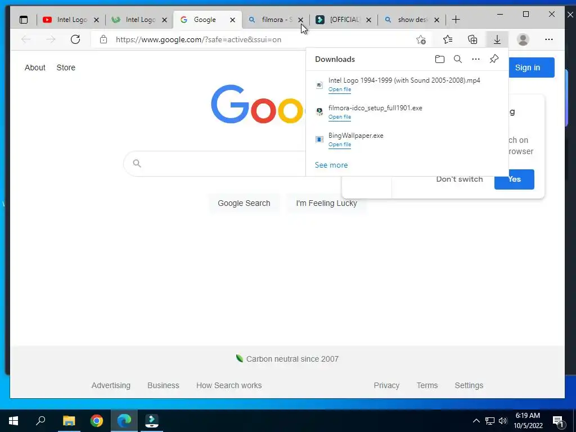The height and width of the screenshot is (432, 576).
Task: Open the Collections icon
Action: (x=472, y=39)
